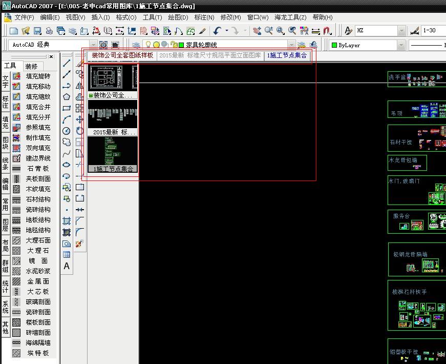The height and width of the screenshot is (364, 446).
Task: Select the Construction Line tool
Action: tap(67, 74)
